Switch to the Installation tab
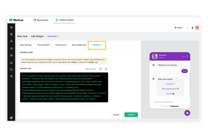This screenshot has width=208, height=138. pyautogui.click(x=97, y=45)
